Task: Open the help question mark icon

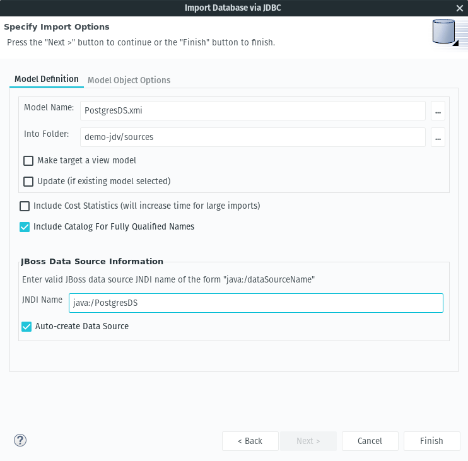Action: (20, 440)
